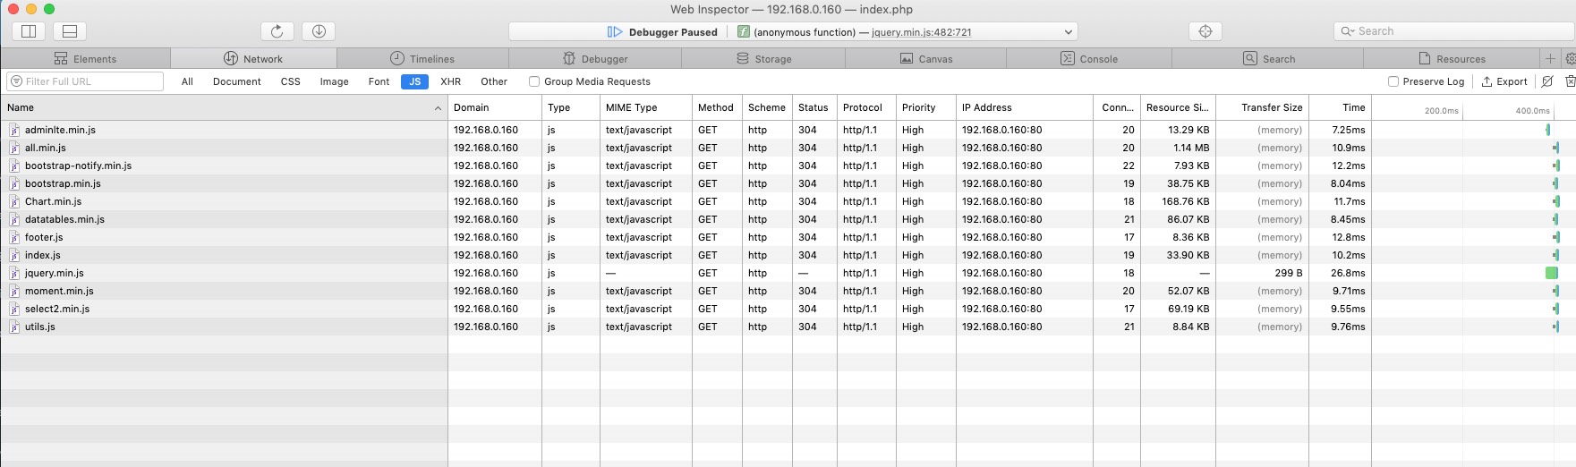The height and width of the screenshot is (467, 1576).
Task: Click file icon of moment.min.js
Action: coord(14,291)
